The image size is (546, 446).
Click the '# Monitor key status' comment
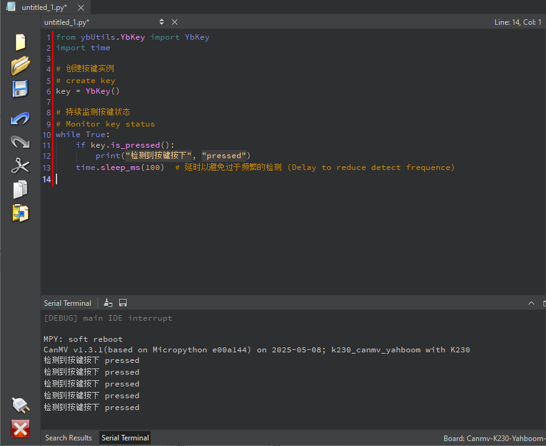[x=105, y=124]
